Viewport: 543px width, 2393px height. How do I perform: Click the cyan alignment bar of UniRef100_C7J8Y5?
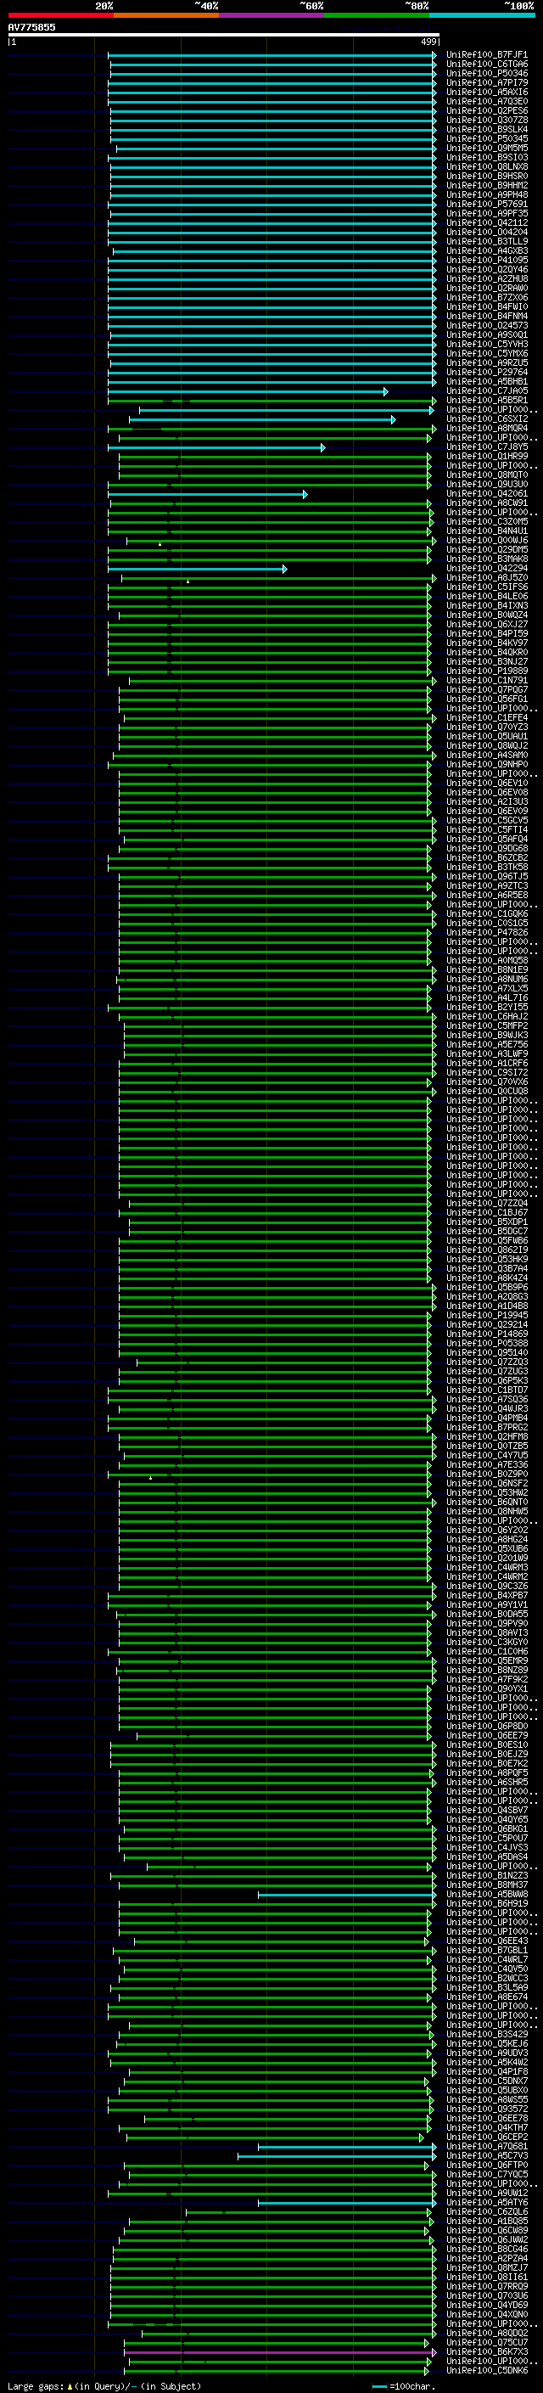[x=216, y=447]
